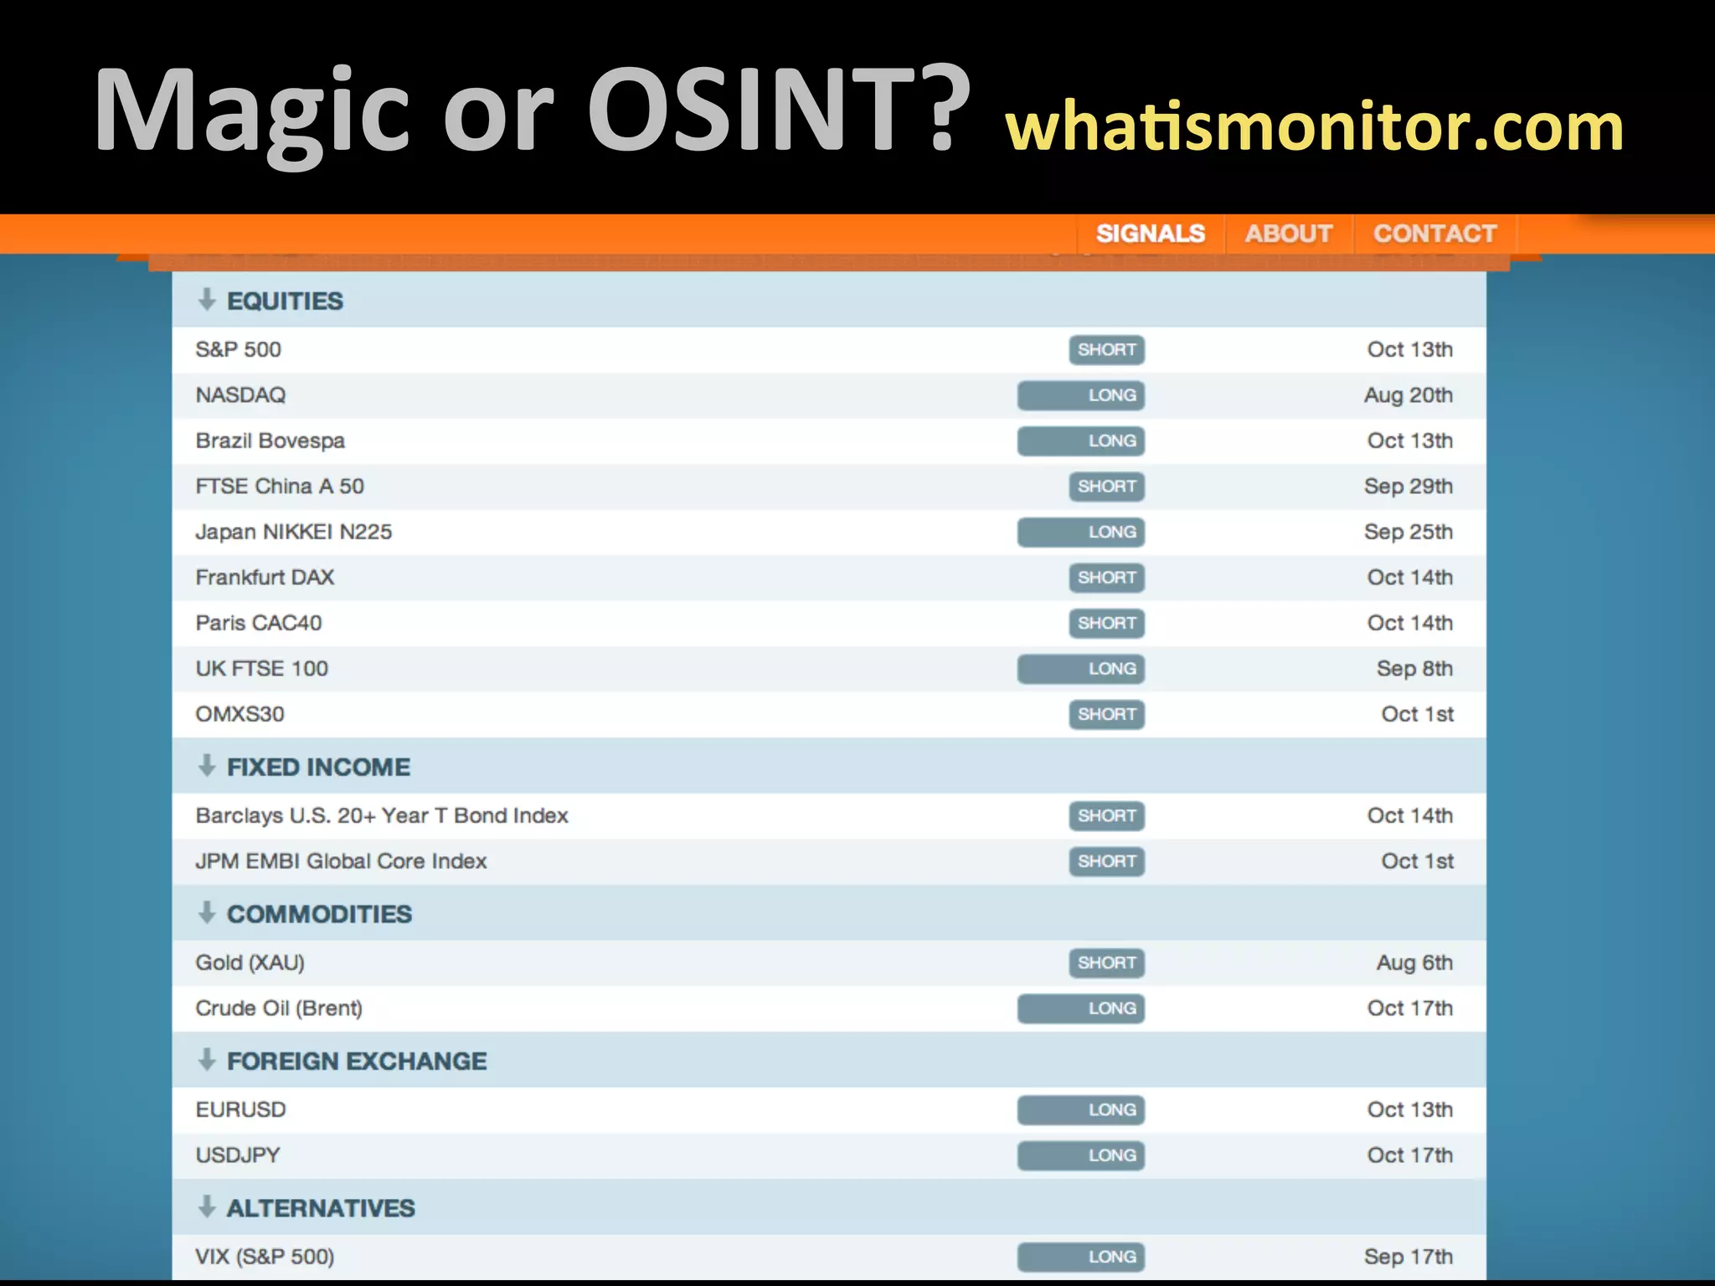The width and height of the screenshot is (1715, 1286).
Task: Open the CONTACT tab
Action: click(1435, 234)
